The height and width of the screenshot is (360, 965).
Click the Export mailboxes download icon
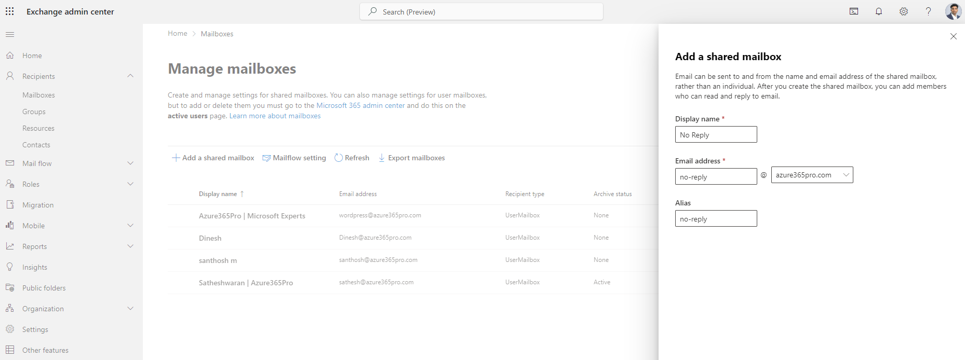(x=382, y=158)
